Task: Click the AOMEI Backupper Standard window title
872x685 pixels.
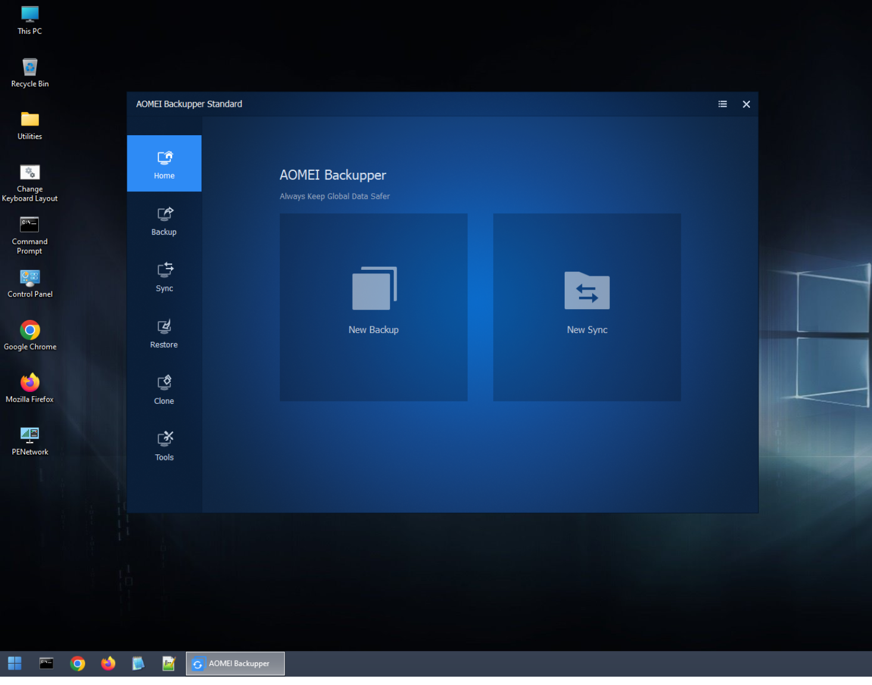Action: (x=189, y=104)
